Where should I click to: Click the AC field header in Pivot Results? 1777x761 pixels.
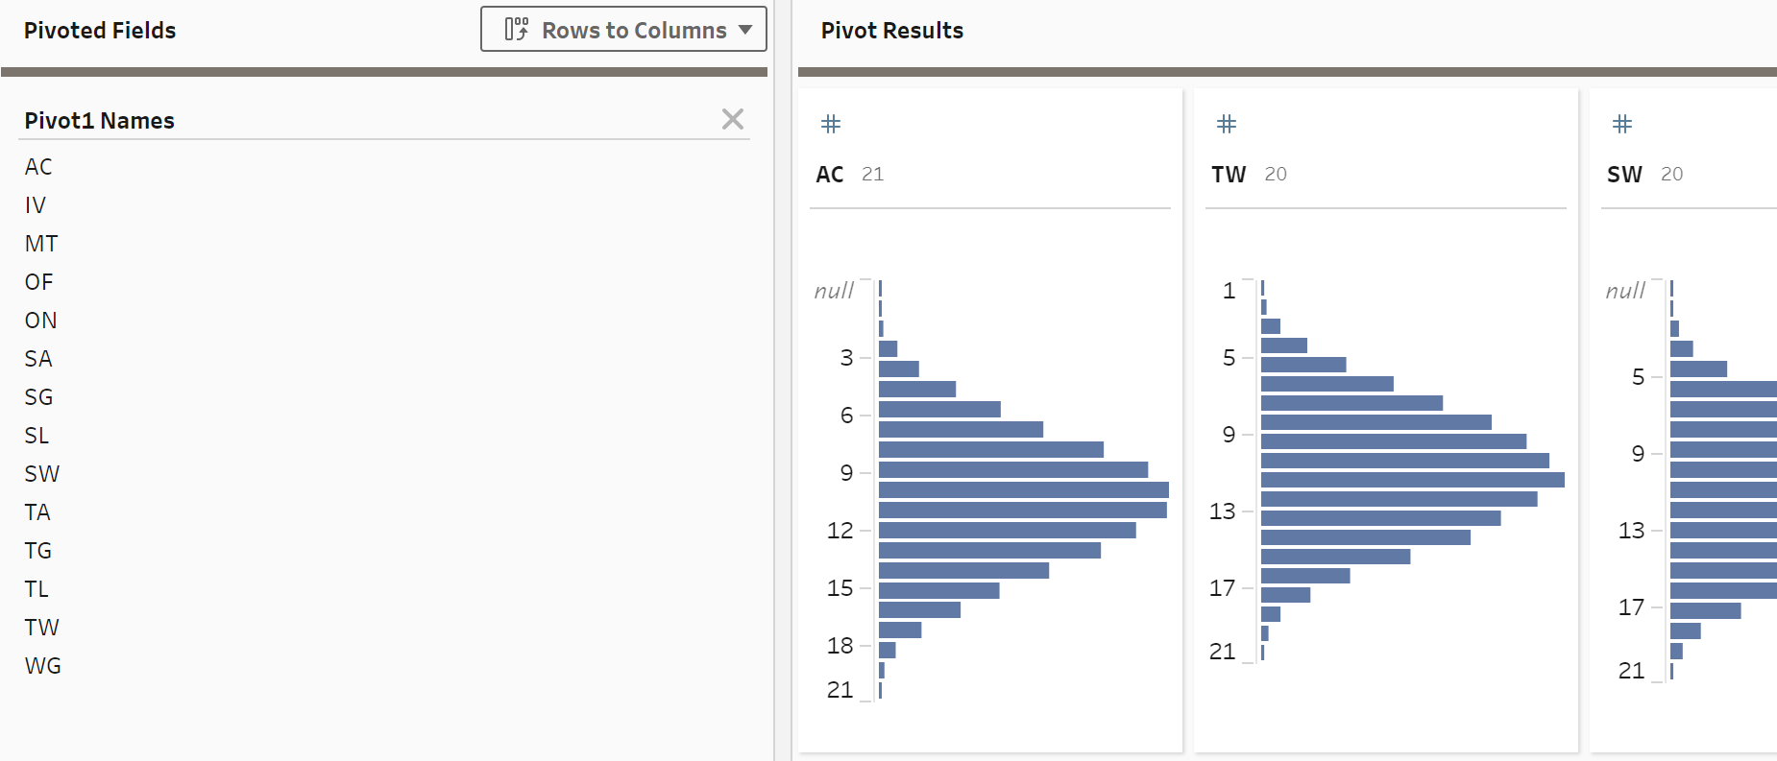[830, 175]
